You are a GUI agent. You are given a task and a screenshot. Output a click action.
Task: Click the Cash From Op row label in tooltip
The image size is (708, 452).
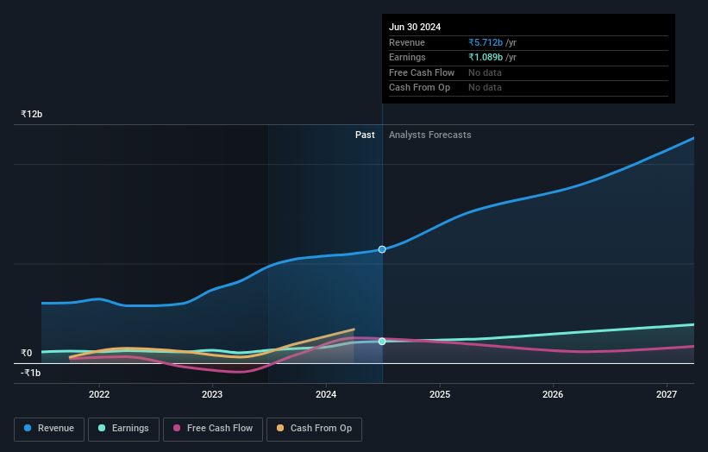(419, 88)
